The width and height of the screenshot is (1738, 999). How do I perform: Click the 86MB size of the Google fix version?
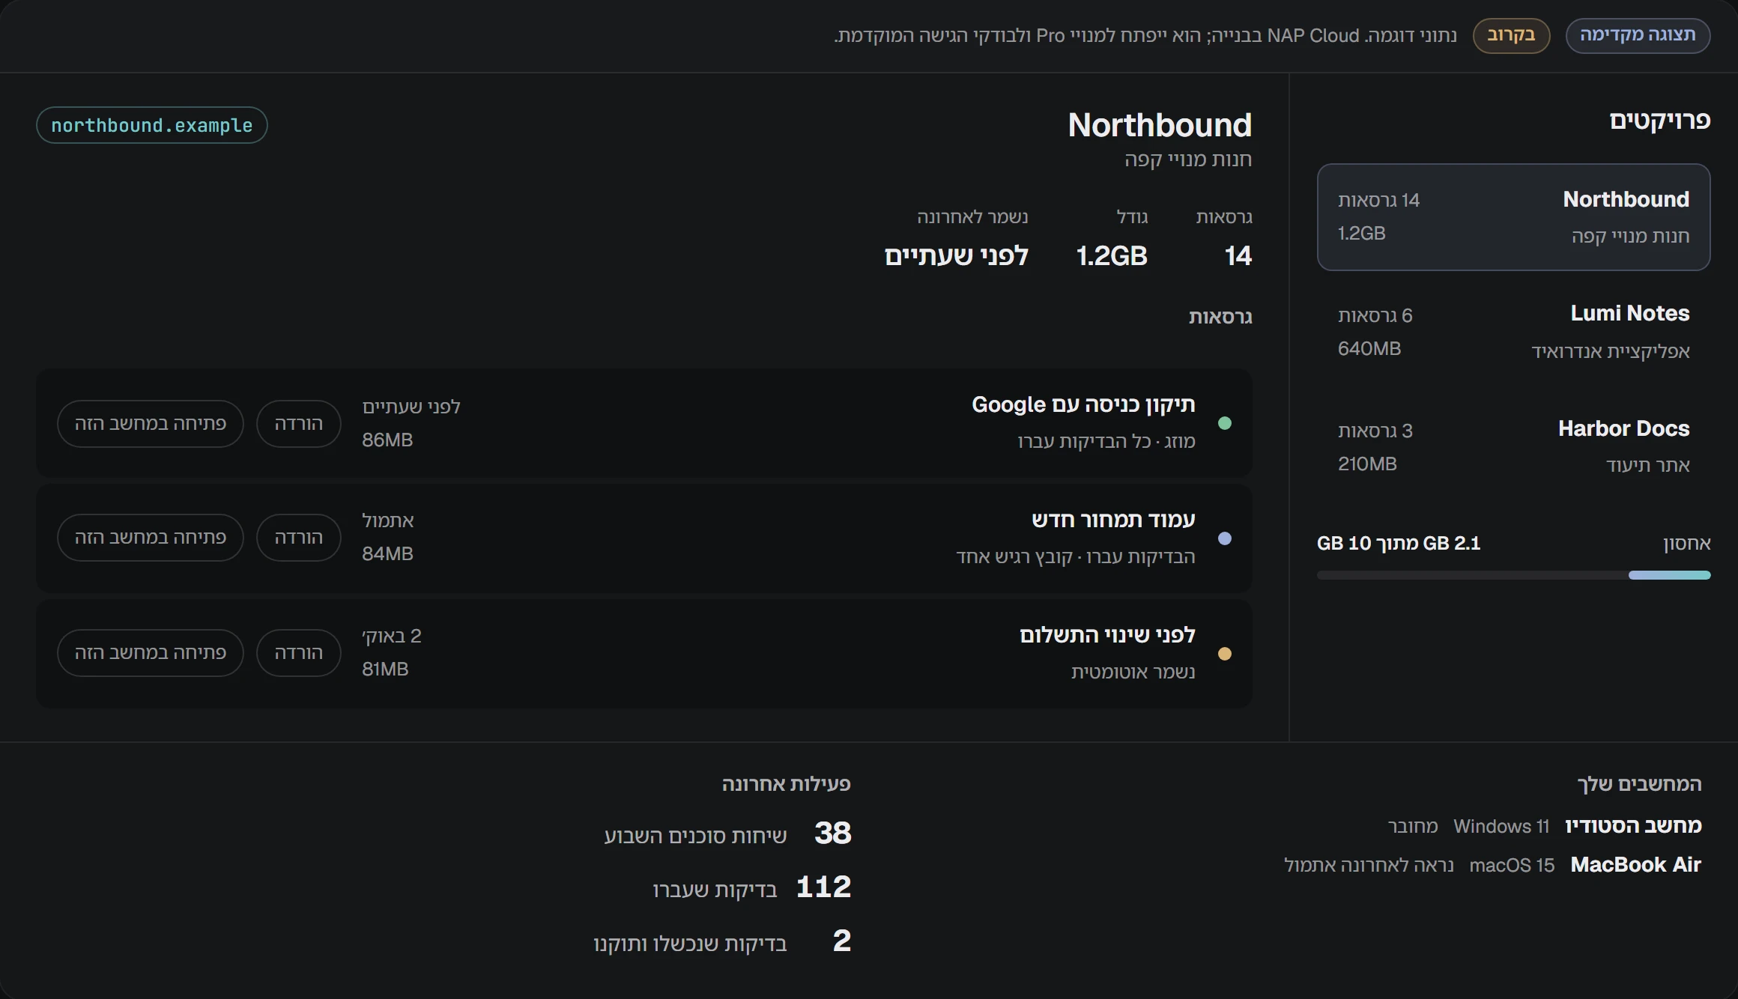387,440
